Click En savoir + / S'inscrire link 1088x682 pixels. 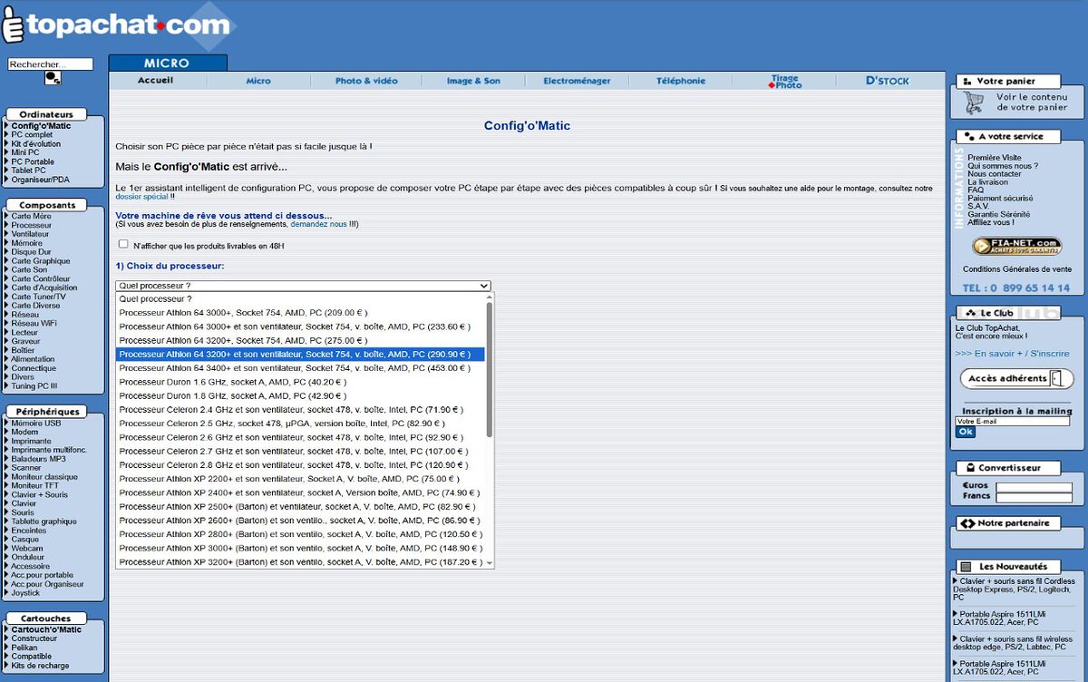coord(1012,354)
